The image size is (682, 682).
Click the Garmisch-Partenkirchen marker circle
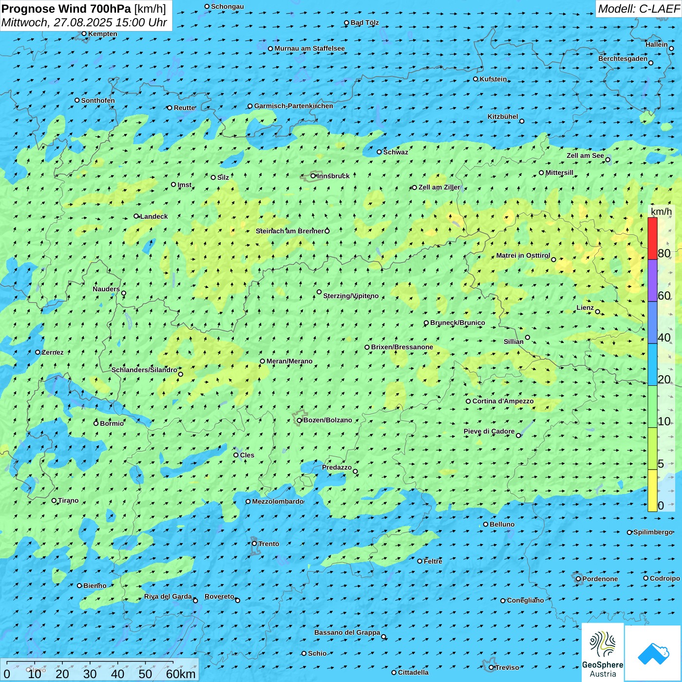point(250,106)
